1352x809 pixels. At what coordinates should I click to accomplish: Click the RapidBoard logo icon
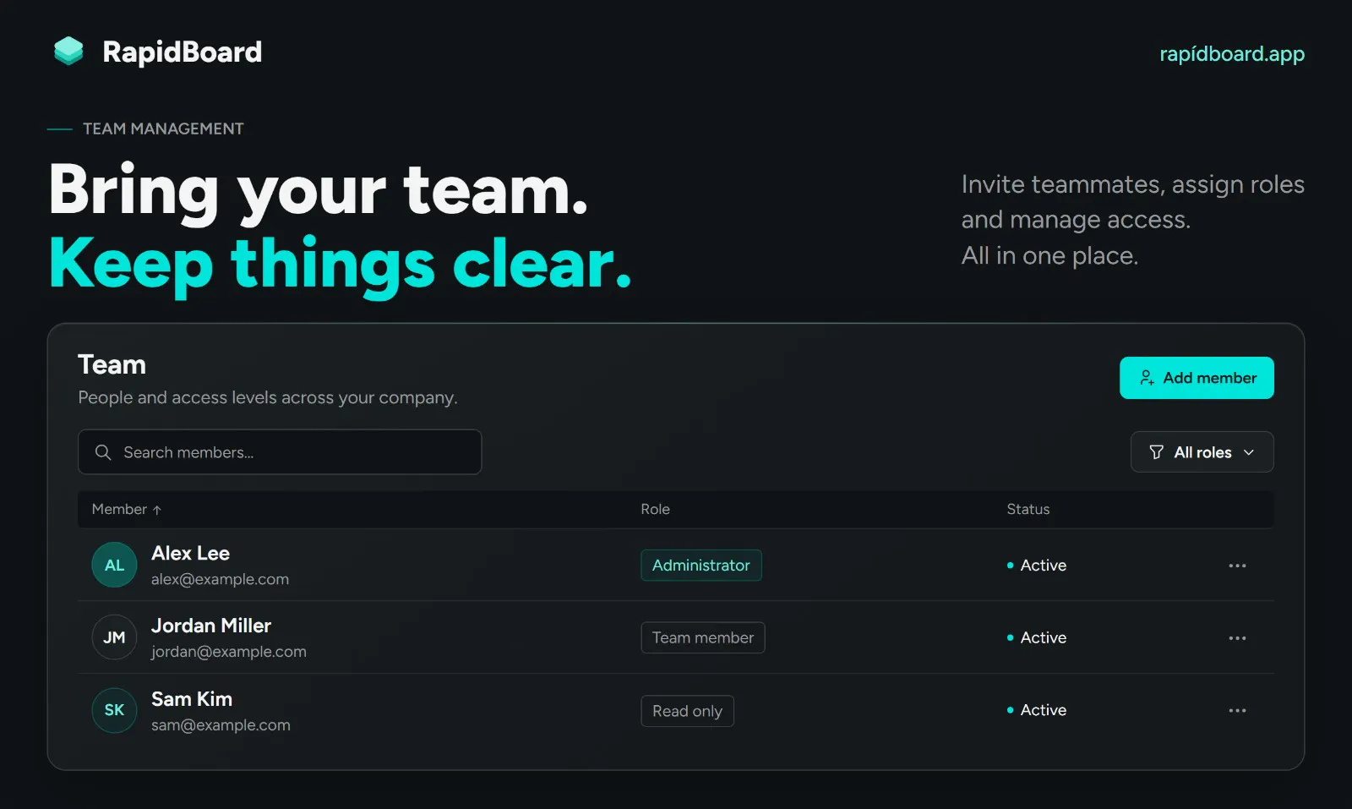click(x=68, y=52)
